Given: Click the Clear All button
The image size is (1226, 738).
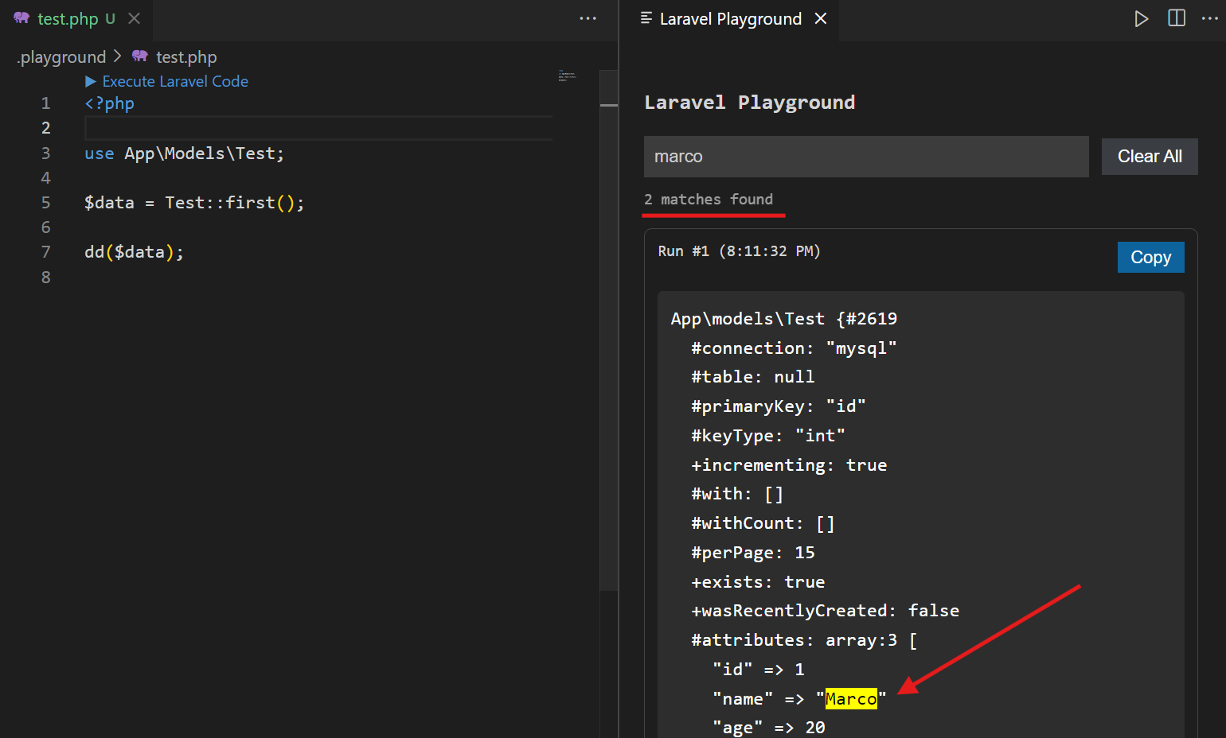Looking at the screenshot, I should click(1150, 157).
